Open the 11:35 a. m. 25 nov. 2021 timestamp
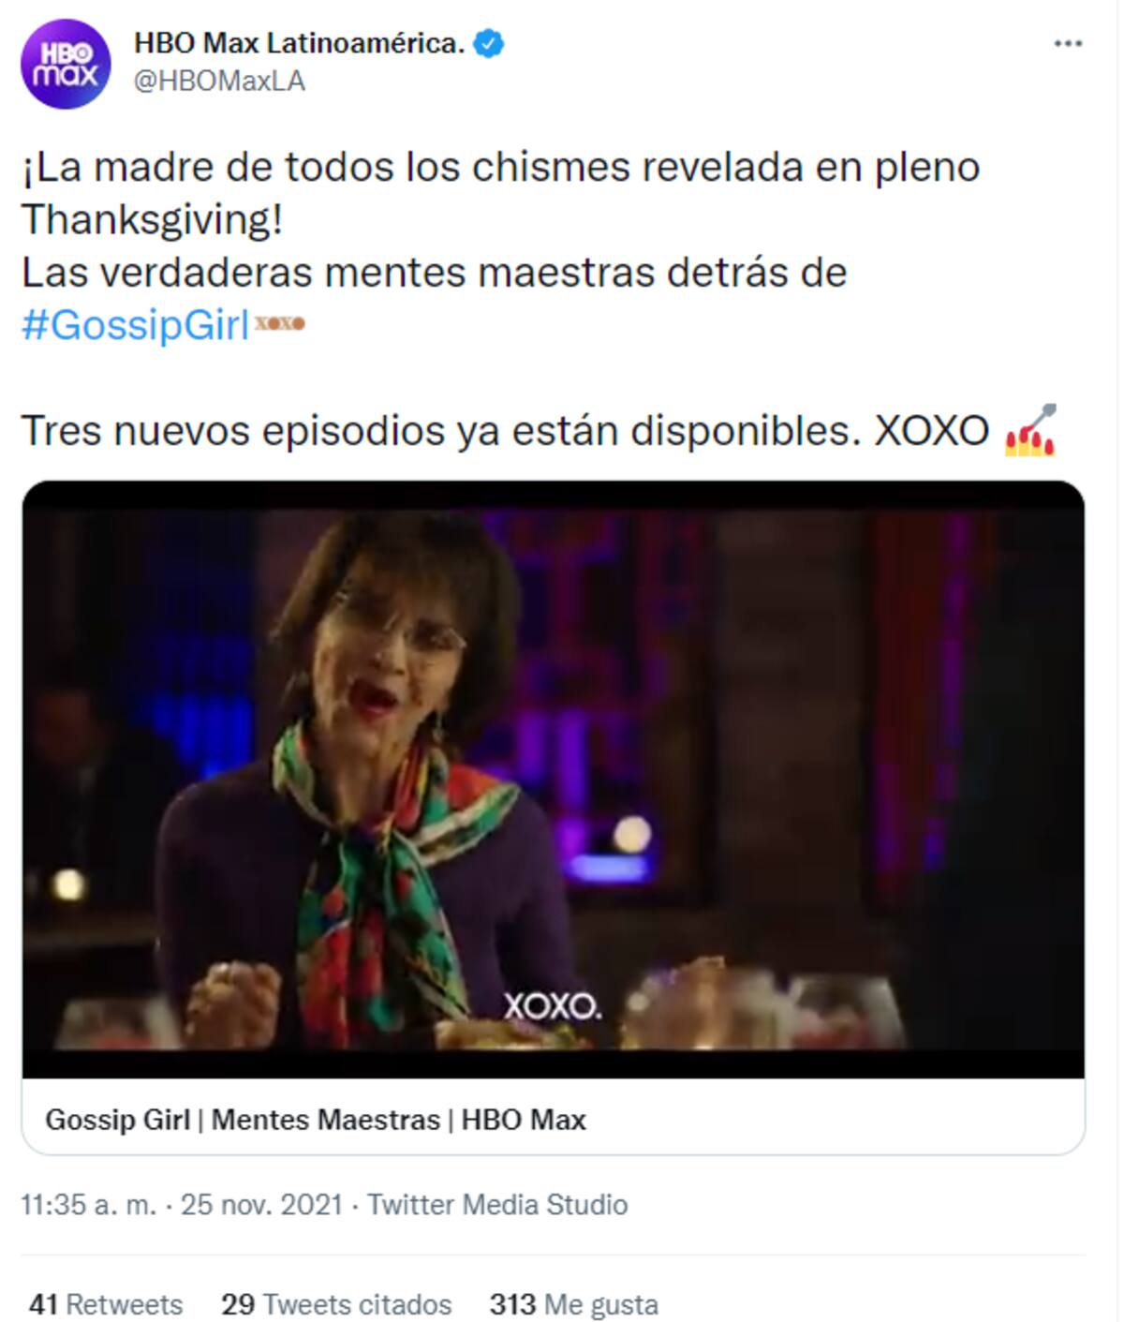 tap(182, 1204)
